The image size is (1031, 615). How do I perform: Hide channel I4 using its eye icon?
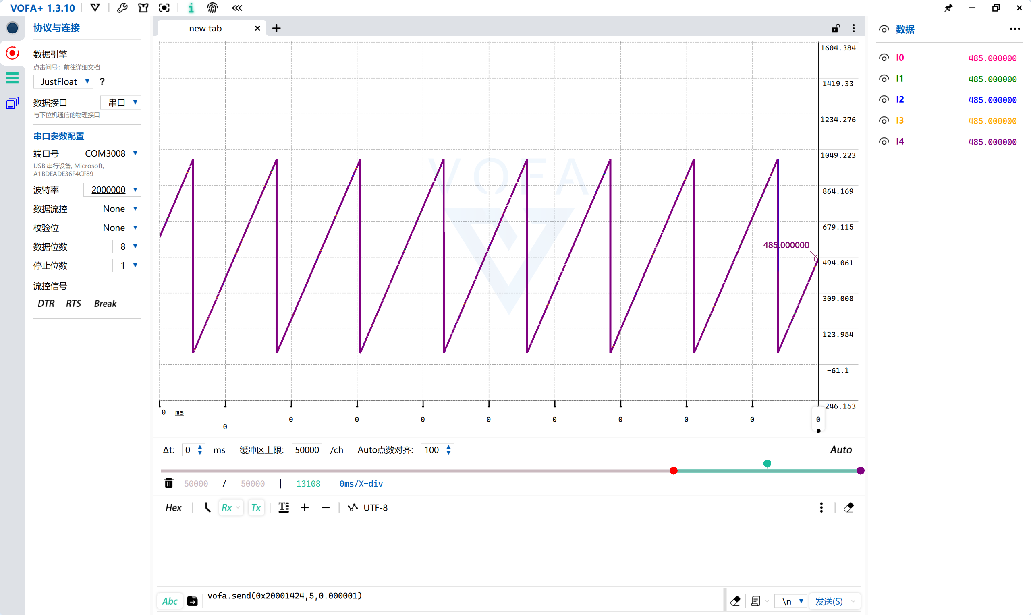coord(884,141)
